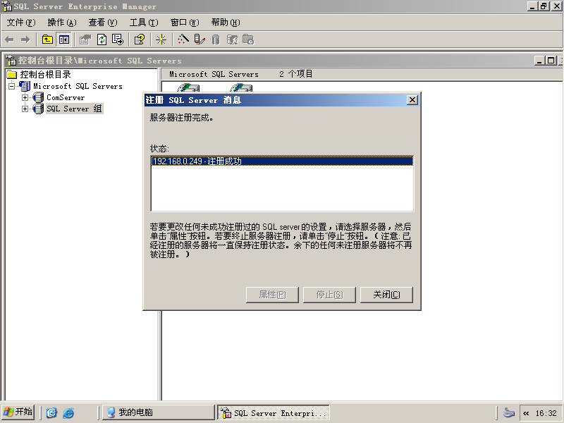
Task: Click the green Refresh toolbar icon
Action: pos(102,39)
